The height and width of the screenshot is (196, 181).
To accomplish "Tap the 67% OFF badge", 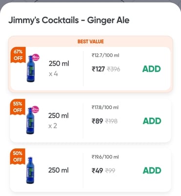I will click(x=18, y=55).
